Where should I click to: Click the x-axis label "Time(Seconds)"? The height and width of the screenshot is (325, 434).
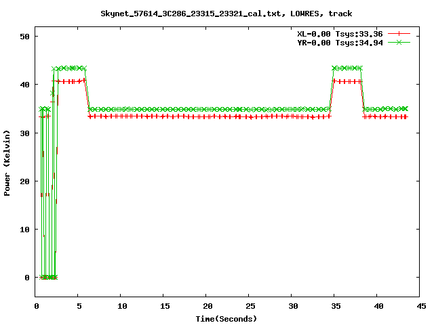click(x=226, y=319)
